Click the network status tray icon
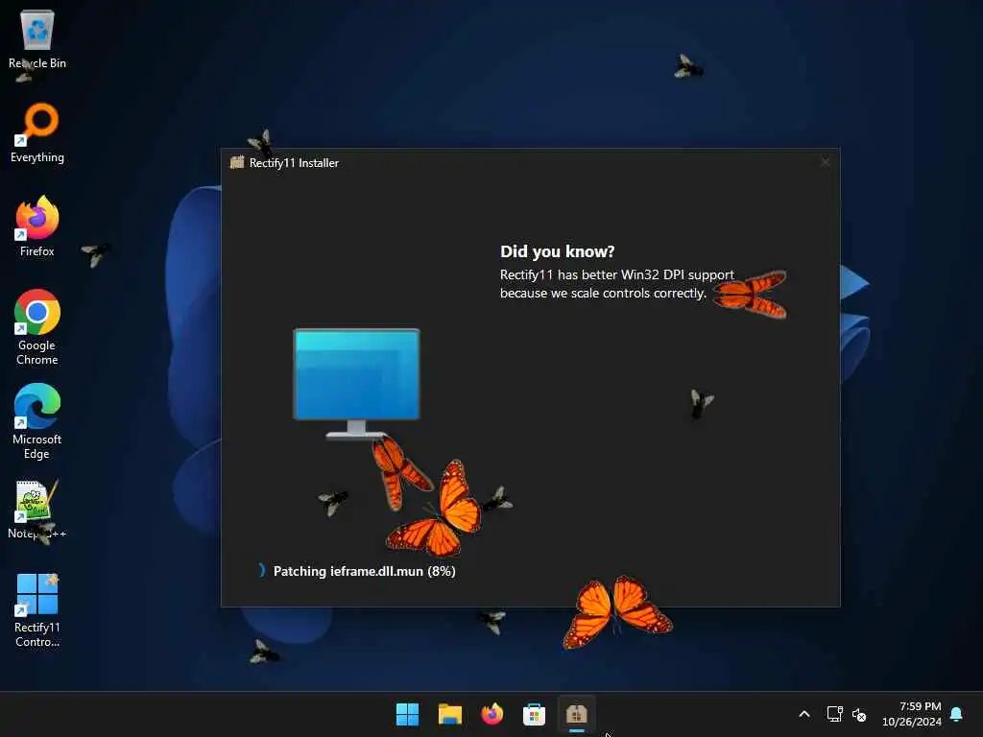 (834, 714)
